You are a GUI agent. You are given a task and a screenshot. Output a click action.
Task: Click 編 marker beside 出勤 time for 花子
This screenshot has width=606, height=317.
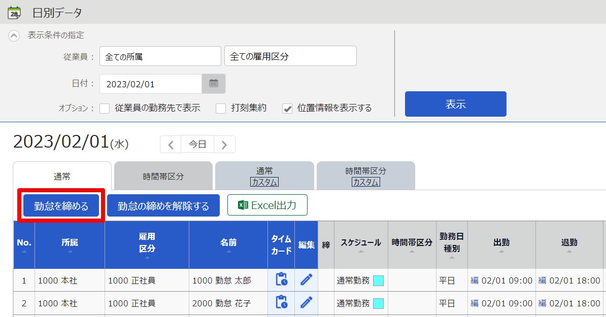tap(475, 303)
